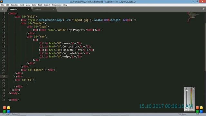The image size is (206, 116).
Task: Click the 100% width value on line 10
Action: (107, 20)
